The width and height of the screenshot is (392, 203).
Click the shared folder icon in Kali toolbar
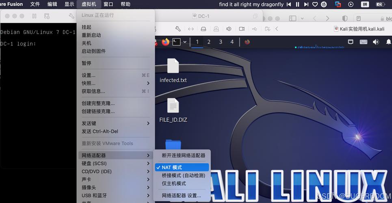pos(268,29)
